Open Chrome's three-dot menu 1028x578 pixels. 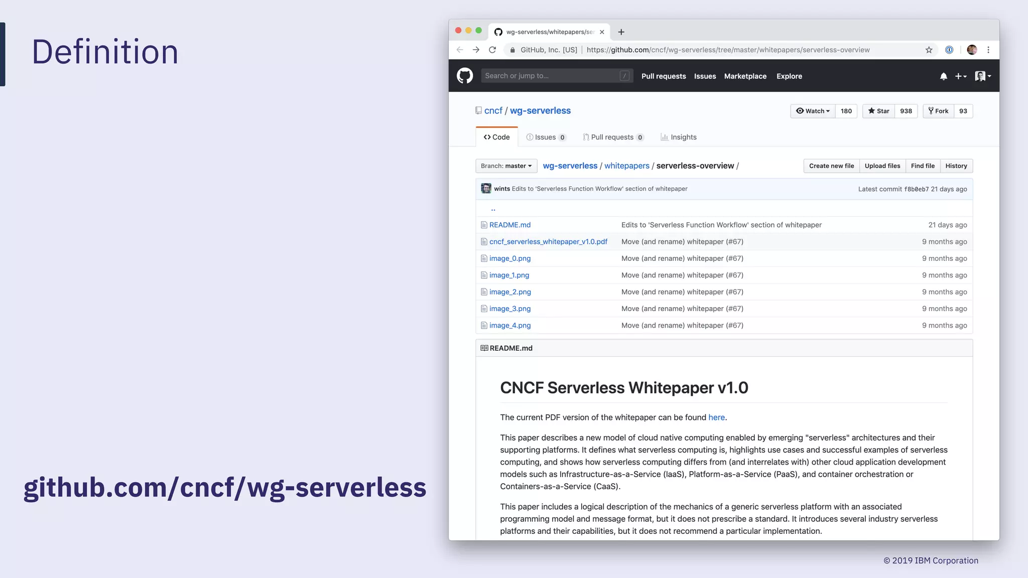pos(988,50)
